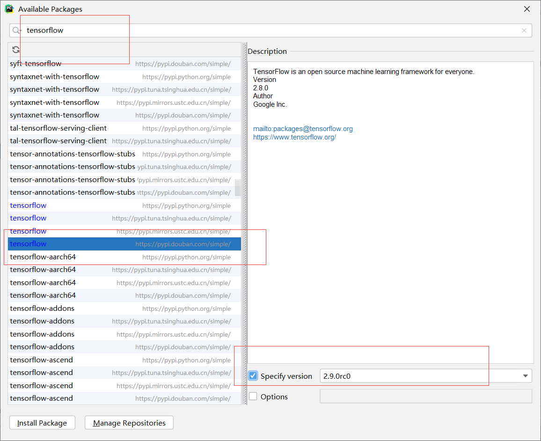Viewport: 541px width, 441px height.
Task: Reload the available packages list
Action: [16, 50]
